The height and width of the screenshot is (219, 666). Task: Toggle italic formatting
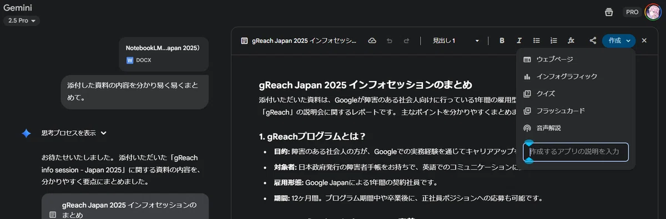(x=519, y=40)
